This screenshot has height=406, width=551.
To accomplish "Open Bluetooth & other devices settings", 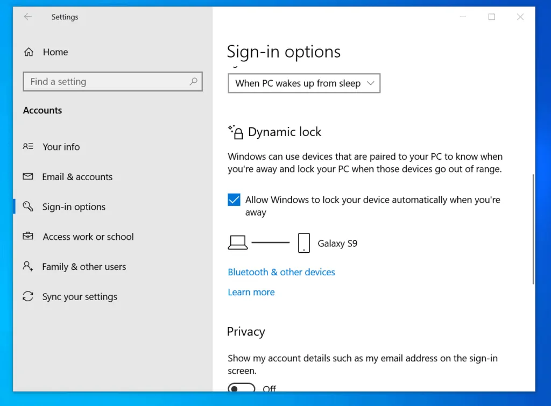I will click(281, 272).
